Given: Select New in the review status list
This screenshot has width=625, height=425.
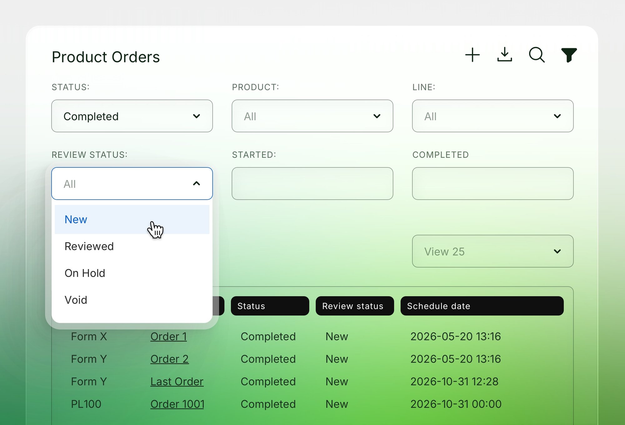Looking at the screenshot, I should [132, 219].
